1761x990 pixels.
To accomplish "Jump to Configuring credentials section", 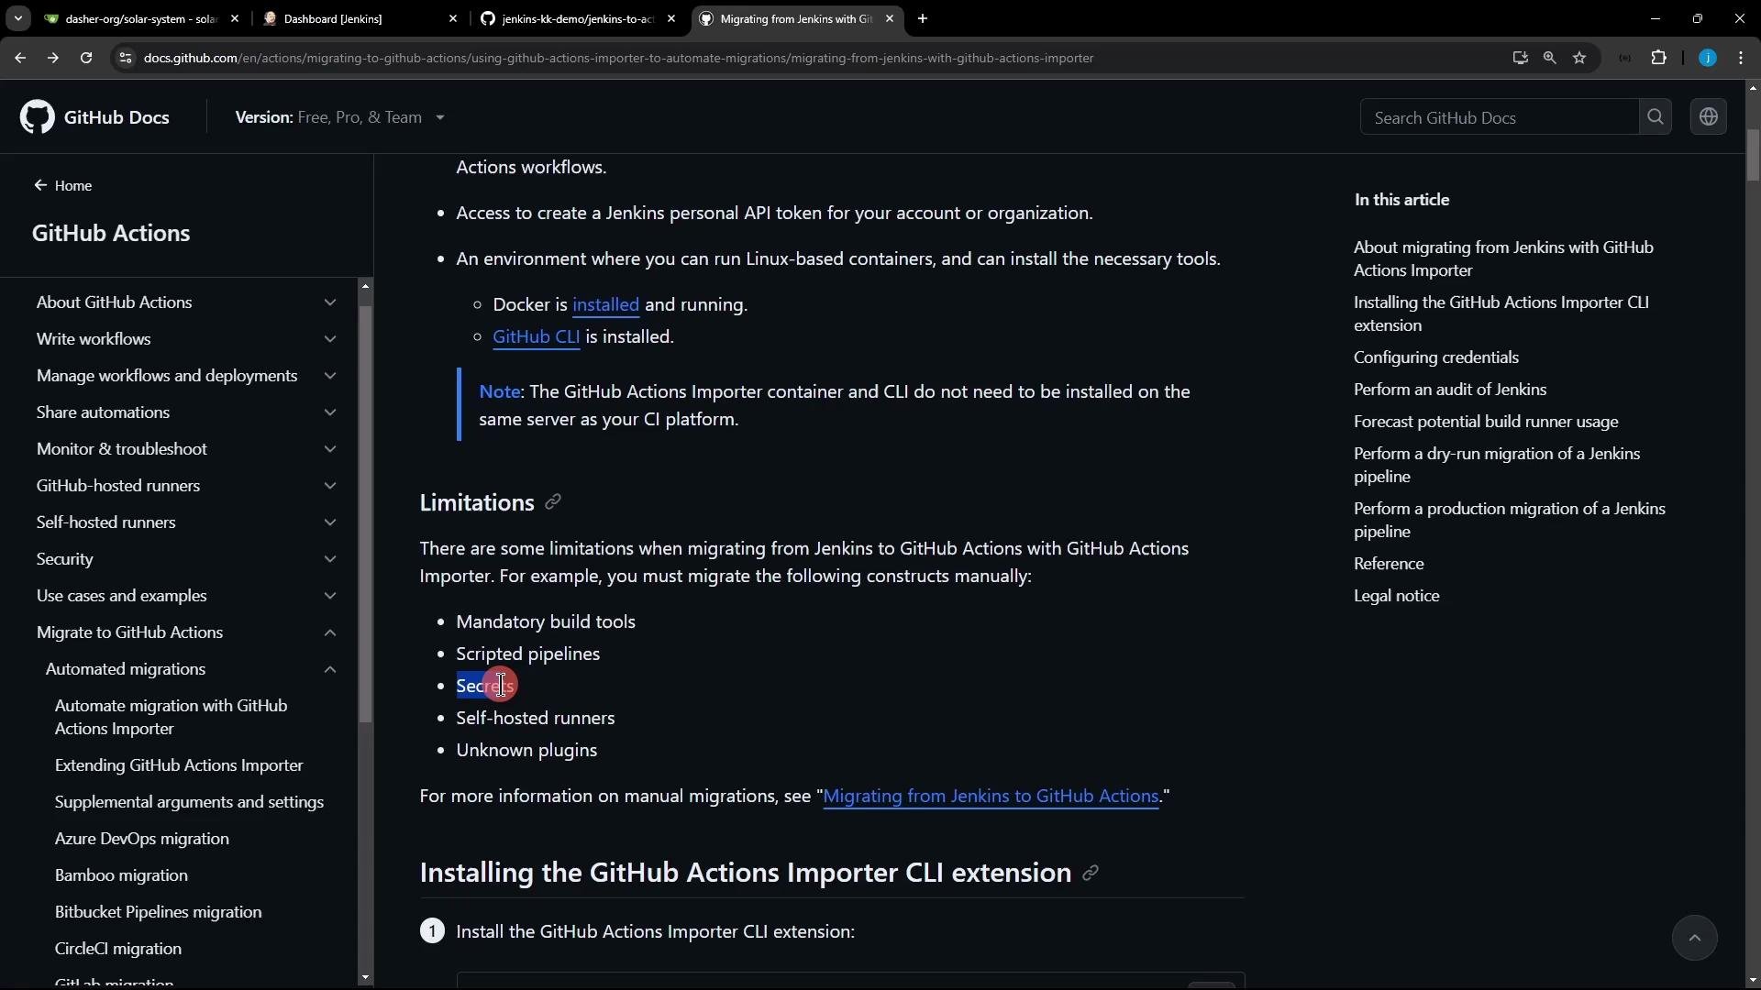I will click(x=1435, y=357).
